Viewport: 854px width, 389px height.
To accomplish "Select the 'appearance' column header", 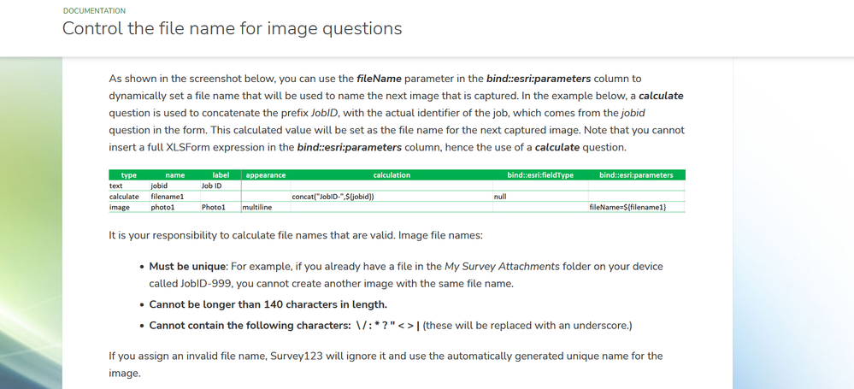I will point(265,175).
